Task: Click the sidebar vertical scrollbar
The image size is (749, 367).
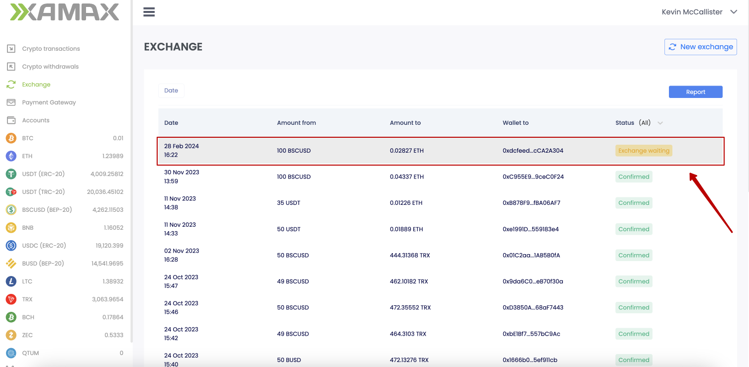Action: click(x=131, y=172)
